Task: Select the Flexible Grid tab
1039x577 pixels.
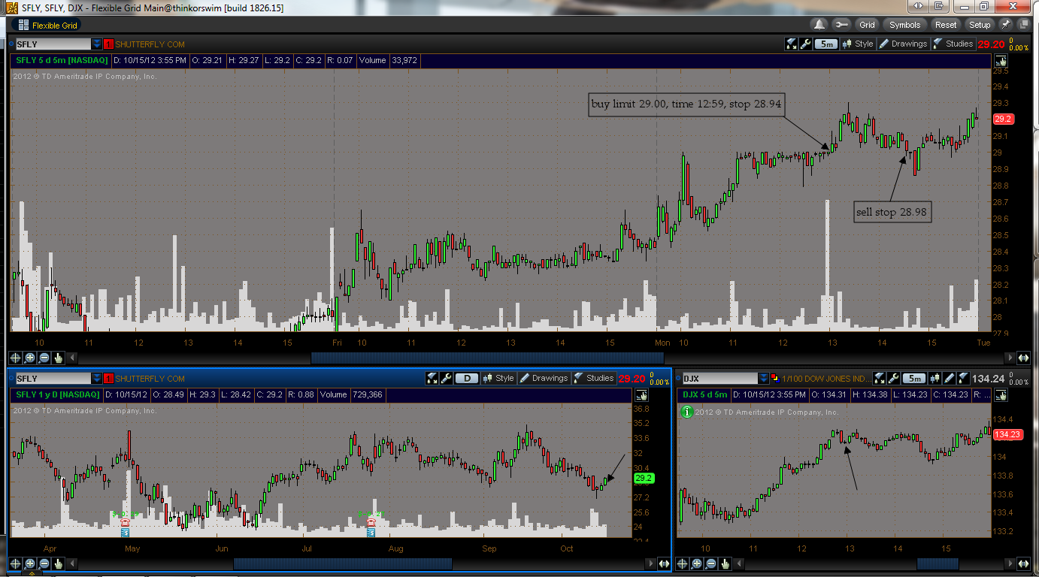Action: point(47,25)
